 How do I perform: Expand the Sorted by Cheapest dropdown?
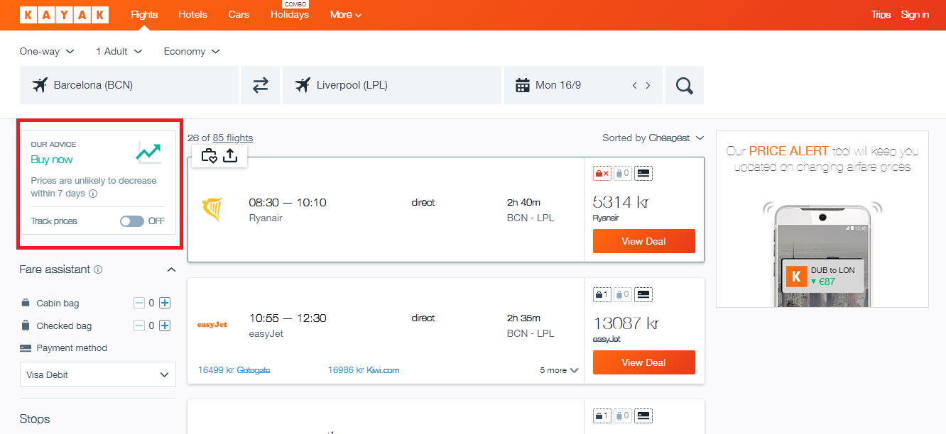(653, 138)
